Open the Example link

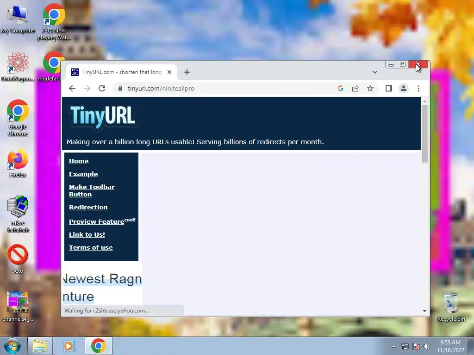[83, 174]
